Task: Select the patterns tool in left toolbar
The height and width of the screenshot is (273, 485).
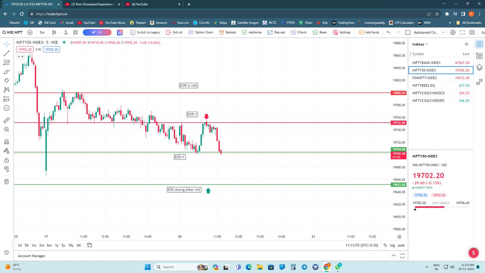Action: tap(6, 89)
